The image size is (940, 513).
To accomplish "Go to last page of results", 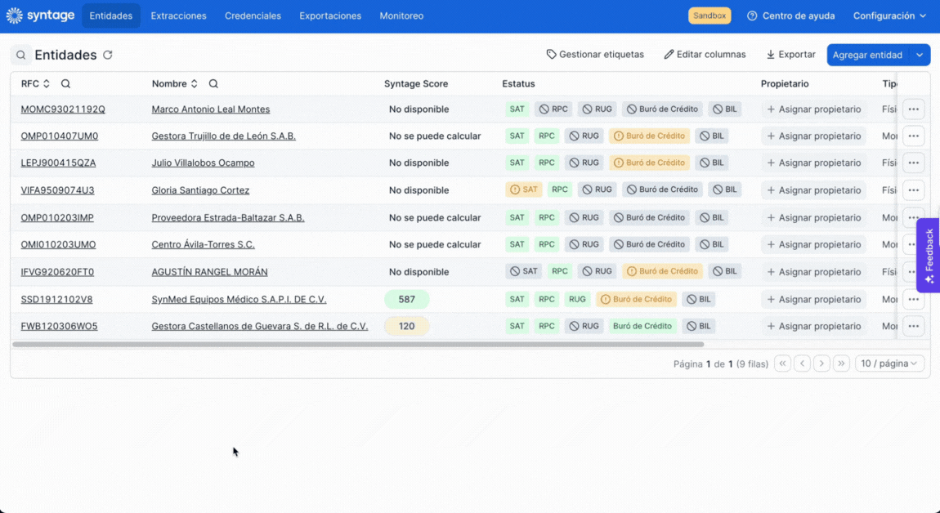I will coord(842,364).
